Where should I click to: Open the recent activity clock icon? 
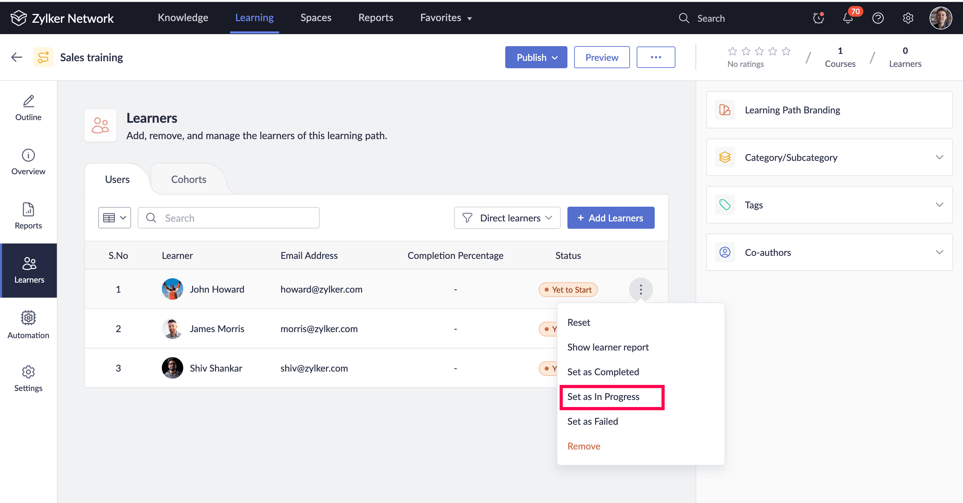coord(818,18)
